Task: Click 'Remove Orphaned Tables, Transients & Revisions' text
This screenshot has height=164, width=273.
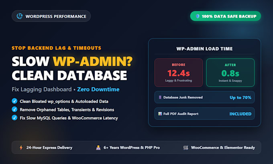Action: click(67, 110)
